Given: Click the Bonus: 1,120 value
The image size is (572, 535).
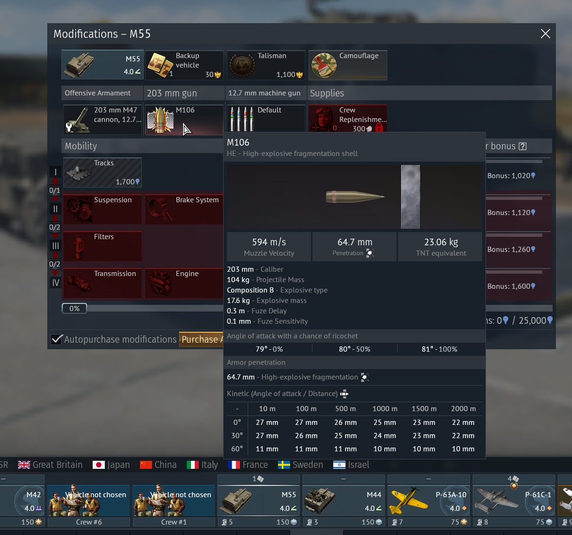Looking at the screenshot, I should pyautogui.click(x=511, y=212).
